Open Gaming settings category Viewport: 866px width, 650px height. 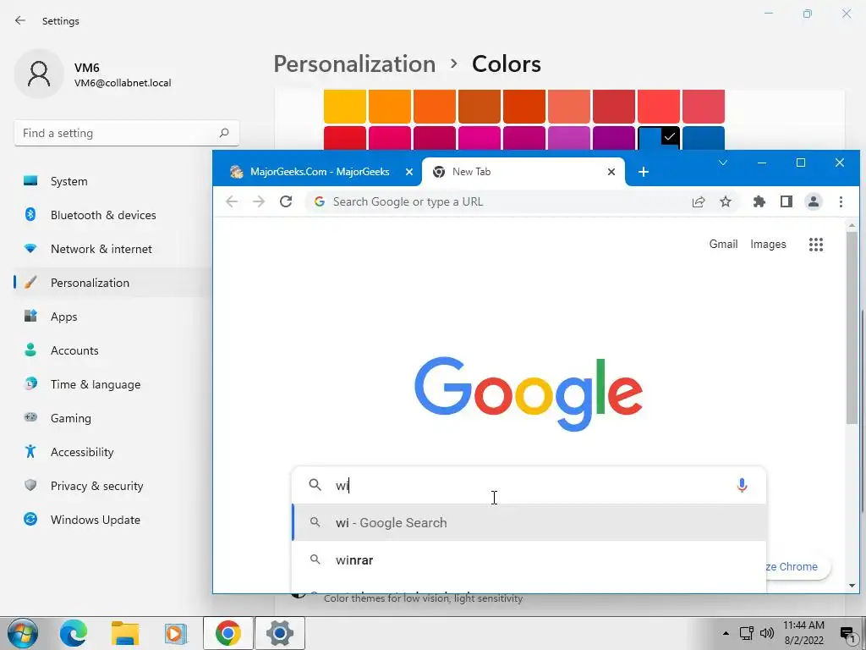click(112, 418)
